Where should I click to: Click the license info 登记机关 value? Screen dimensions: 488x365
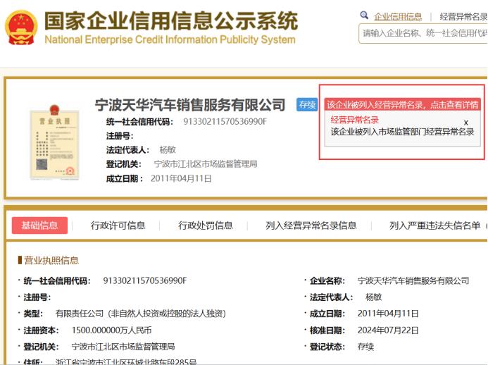[123, 347]
